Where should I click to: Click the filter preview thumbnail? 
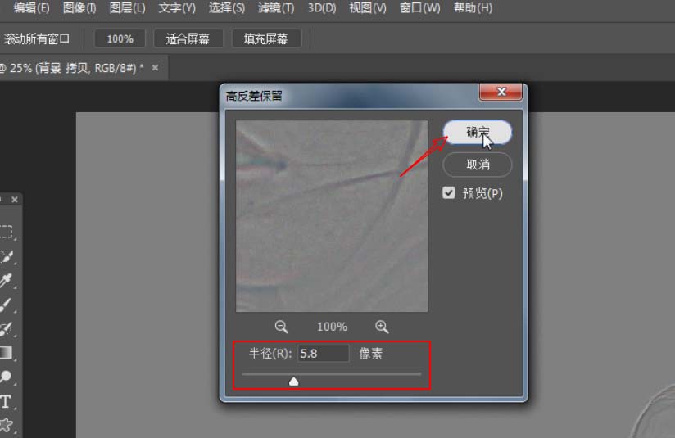tap(332, 216)
